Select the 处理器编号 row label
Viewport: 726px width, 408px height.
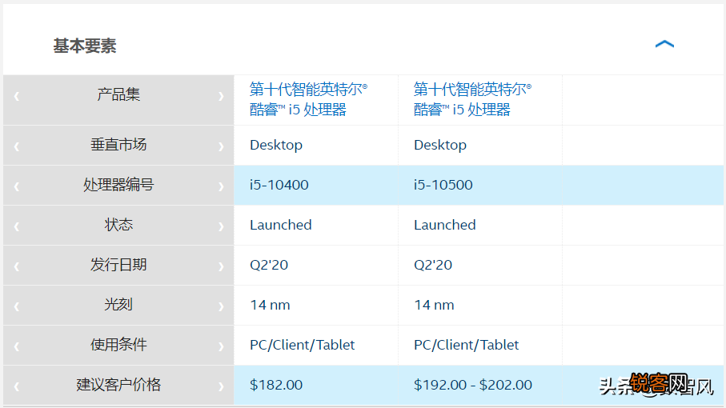pyautogui.click(x=118, y=185)
